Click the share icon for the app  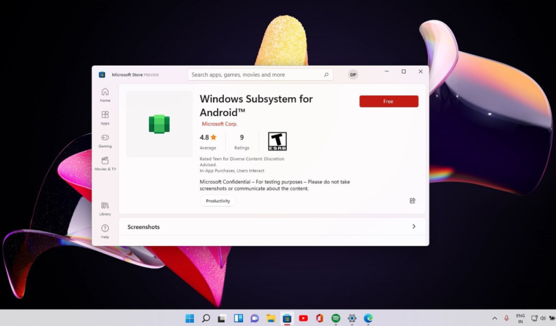coord(413,201)
